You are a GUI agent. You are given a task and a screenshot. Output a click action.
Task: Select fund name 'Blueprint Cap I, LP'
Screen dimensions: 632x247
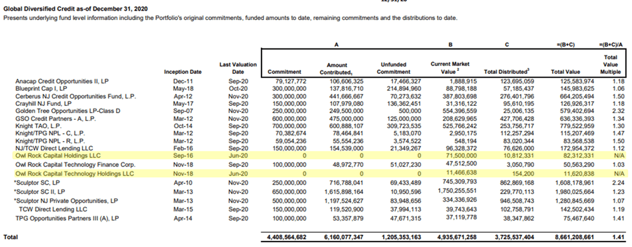(41, 88)
